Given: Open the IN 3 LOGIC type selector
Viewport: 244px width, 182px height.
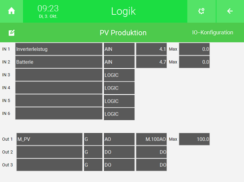Looking at the screenshot, I should pos(119,75).
